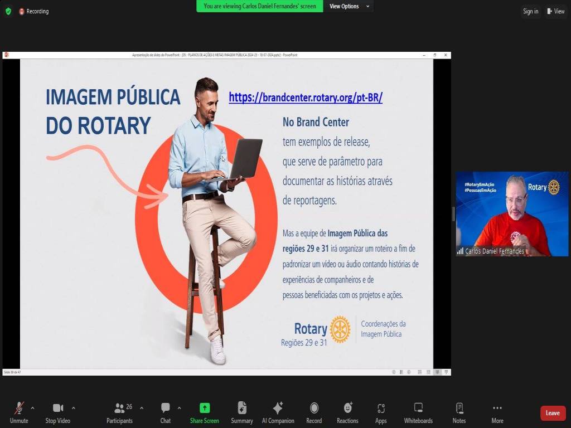Start recording with the Record button
This screenshot has height=428, width=571.
(314, 412)
